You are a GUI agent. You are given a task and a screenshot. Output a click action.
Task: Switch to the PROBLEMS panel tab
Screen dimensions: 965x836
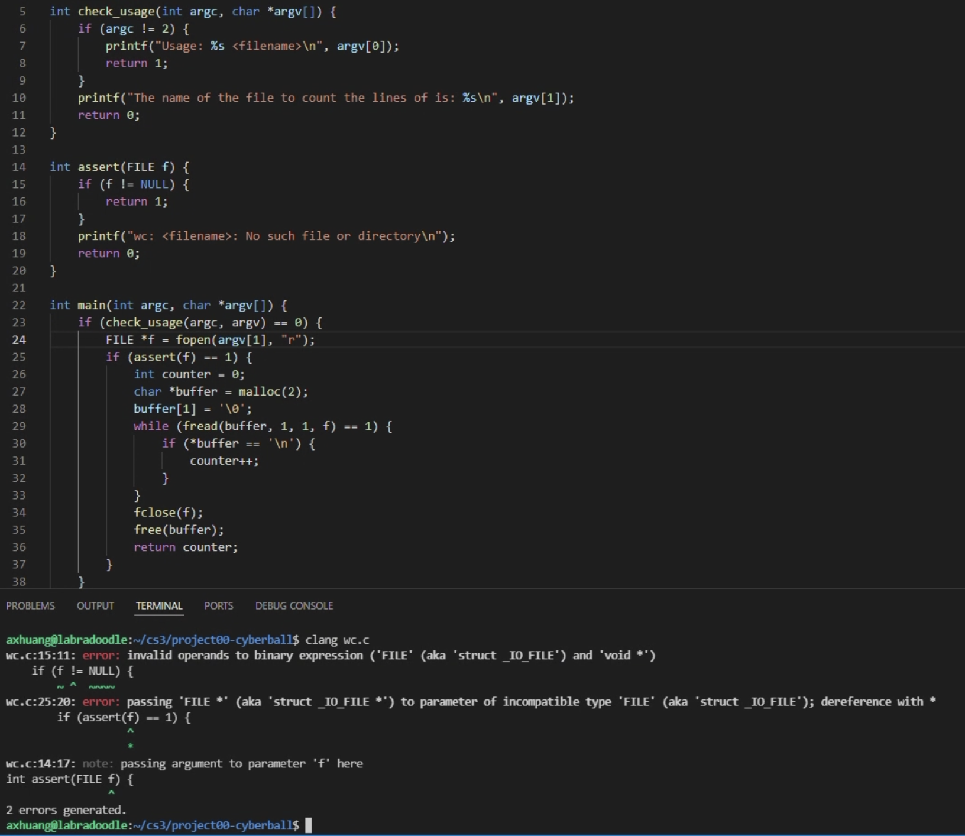click(30, 605)
